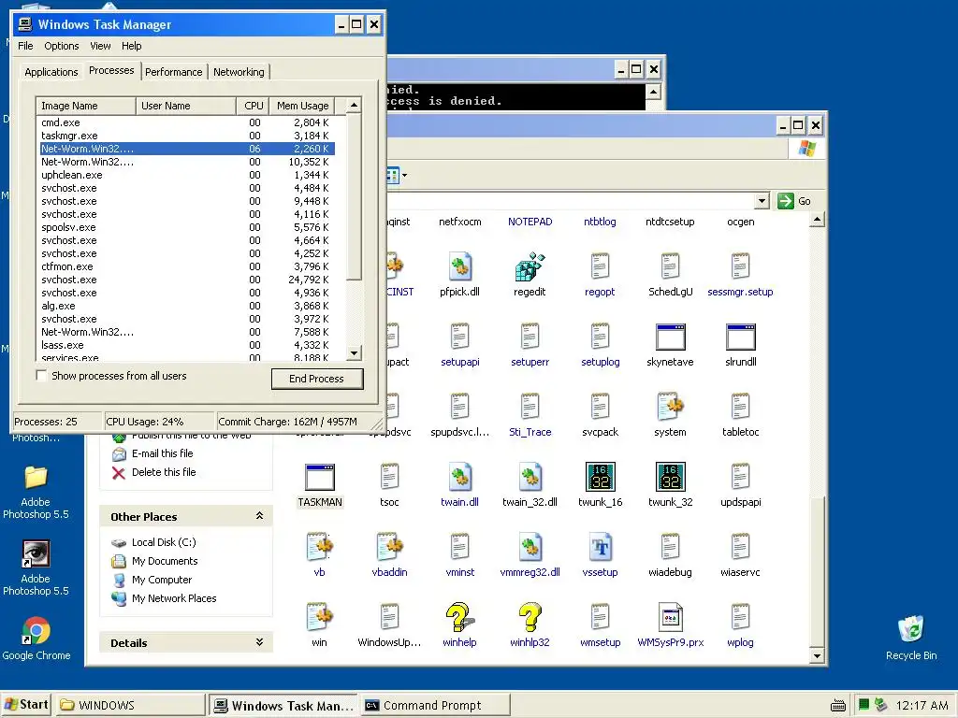This screenshot has width=958, height=718.
Task: Open the Views toolbar dropdown in Explorer
Action: tap(404, 176)
